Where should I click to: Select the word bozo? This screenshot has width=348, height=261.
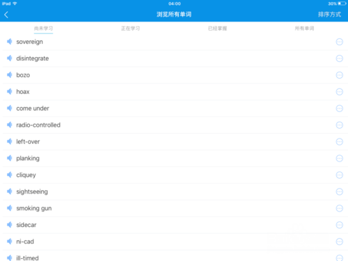click(x=23, y=75)
